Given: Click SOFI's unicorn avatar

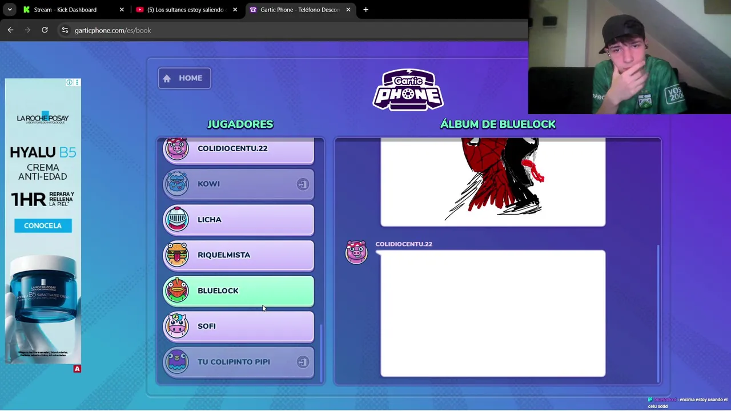Looking at the screenshot, I should pyautogui.click(x=176, y=325).
